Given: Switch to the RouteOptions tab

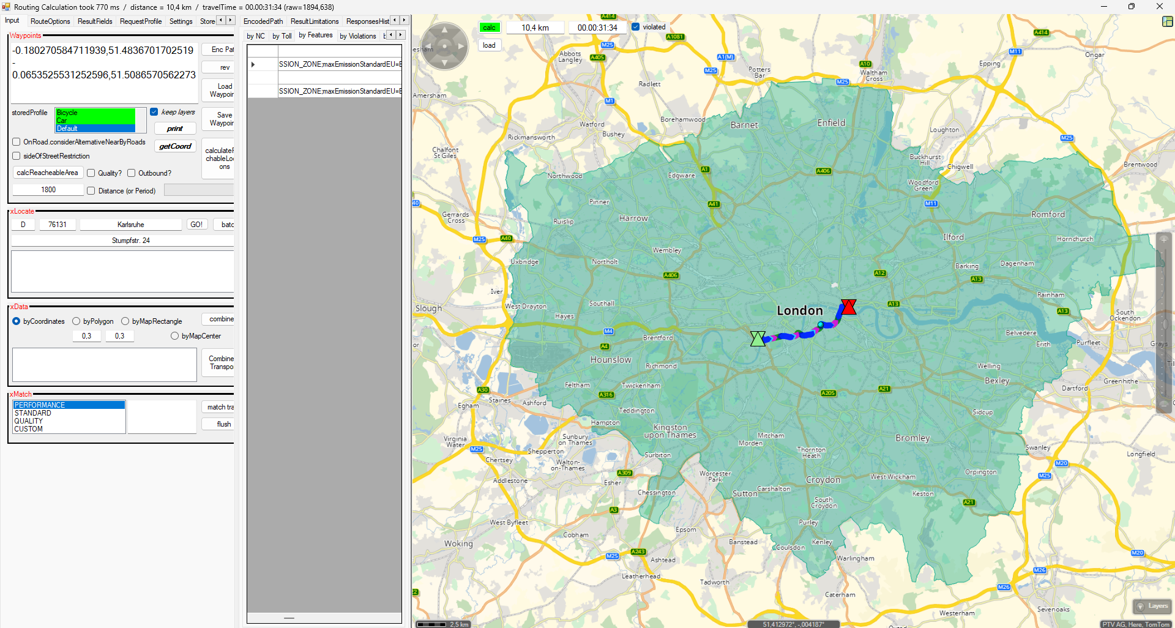Looking at the screenshot, I should pos(50,21).
